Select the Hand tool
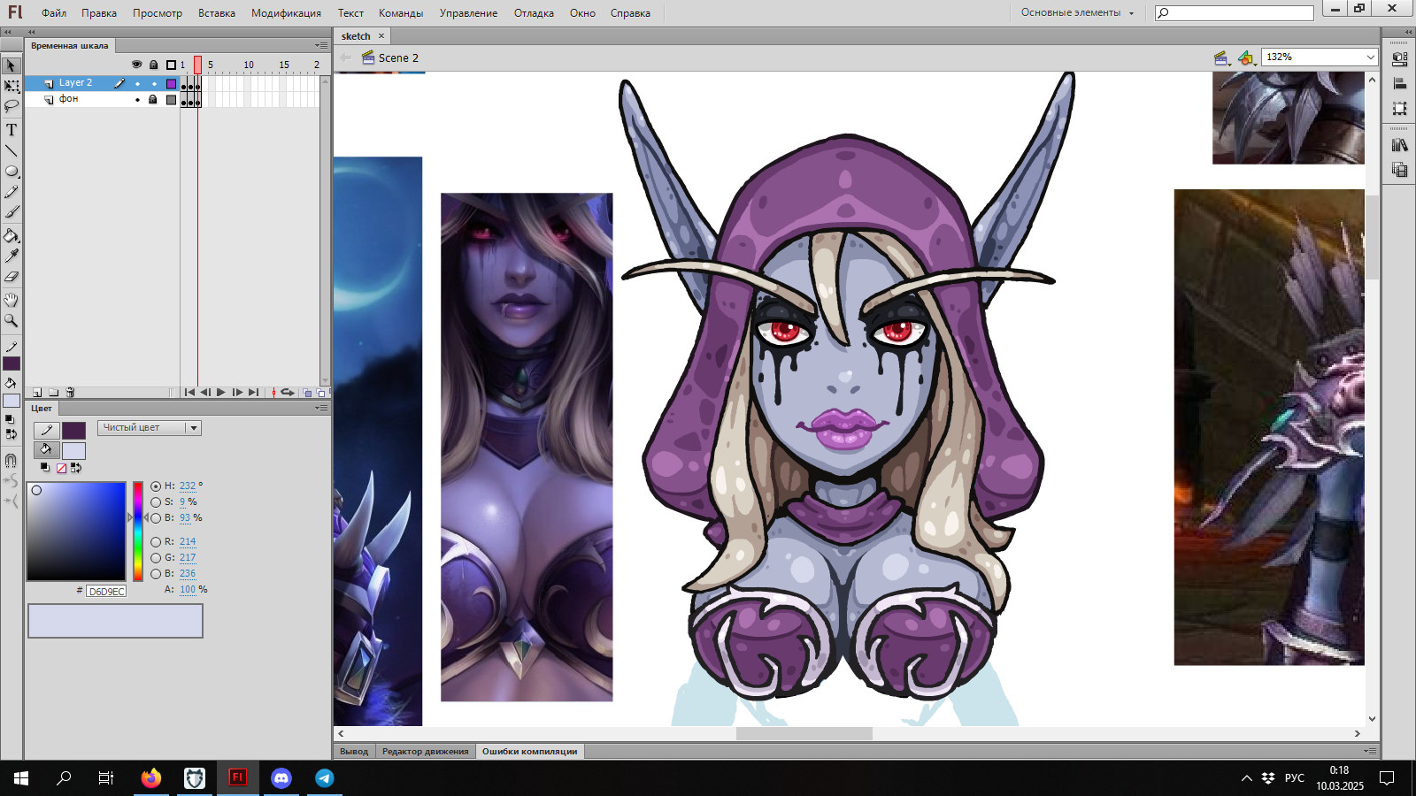Viewport: 1416px width, 796px height. point(12,301)
